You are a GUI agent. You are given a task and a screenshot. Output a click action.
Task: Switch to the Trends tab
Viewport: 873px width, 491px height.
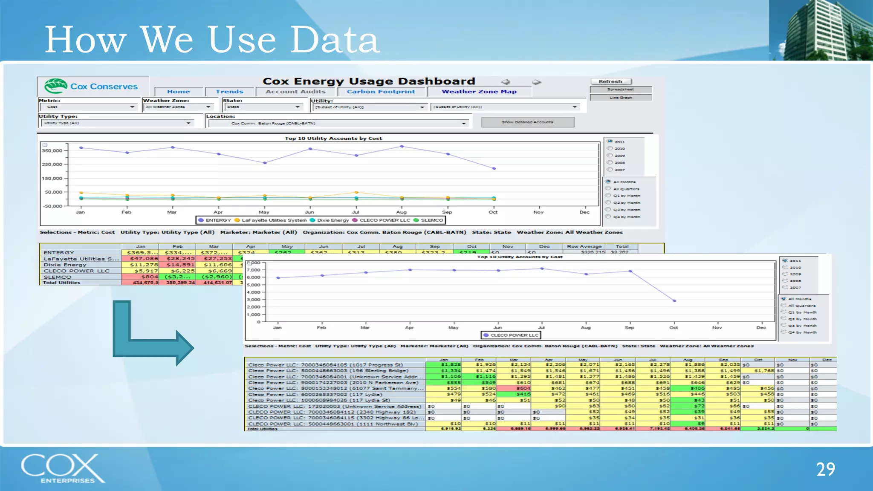tap(229, 92)
